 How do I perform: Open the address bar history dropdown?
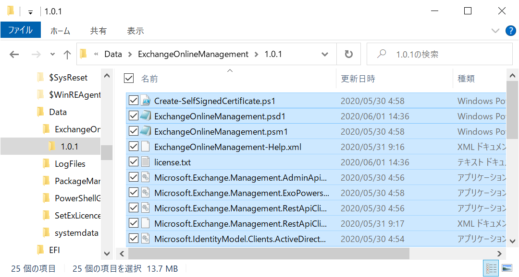[x=325, y=54]
